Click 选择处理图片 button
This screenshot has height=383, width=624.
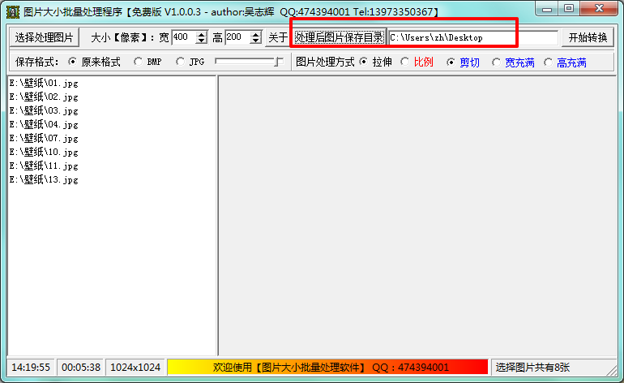(45, 37)
